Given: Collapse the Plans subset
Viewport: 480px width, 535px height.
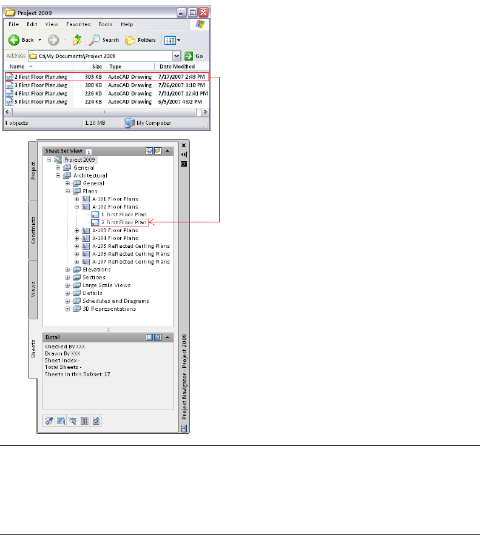Looking at the screenshot, I should click(x=67, y=191).
